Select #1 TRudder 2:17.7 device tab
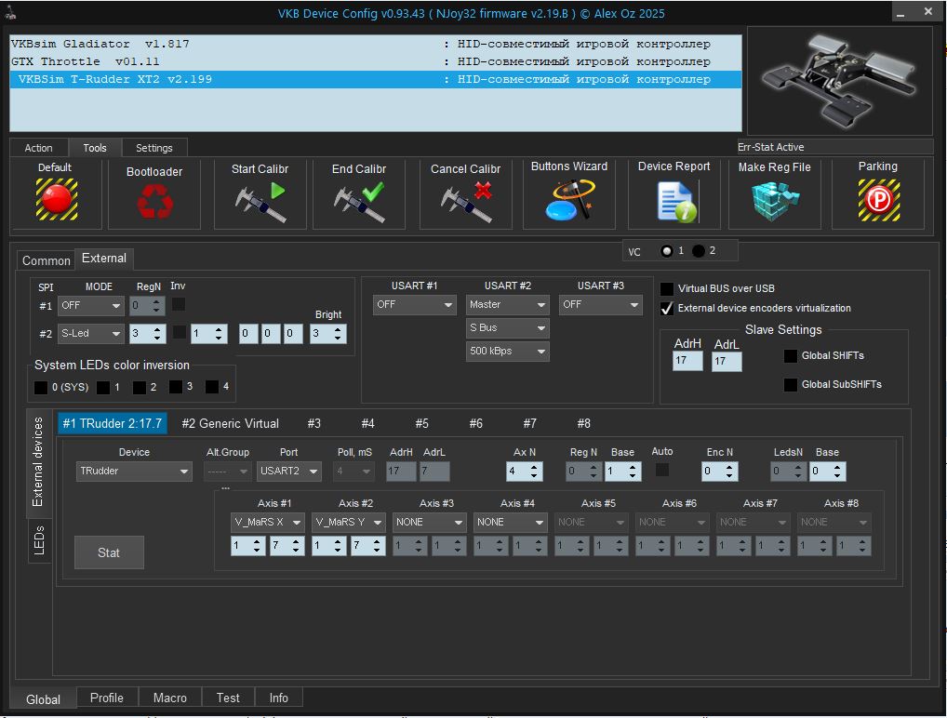The height and width of the screenshot is (718, 947). point(113,424)
